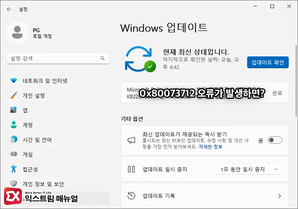Open 계정 settings section
The image size is (298, 209).
click(x=27, y=125)
